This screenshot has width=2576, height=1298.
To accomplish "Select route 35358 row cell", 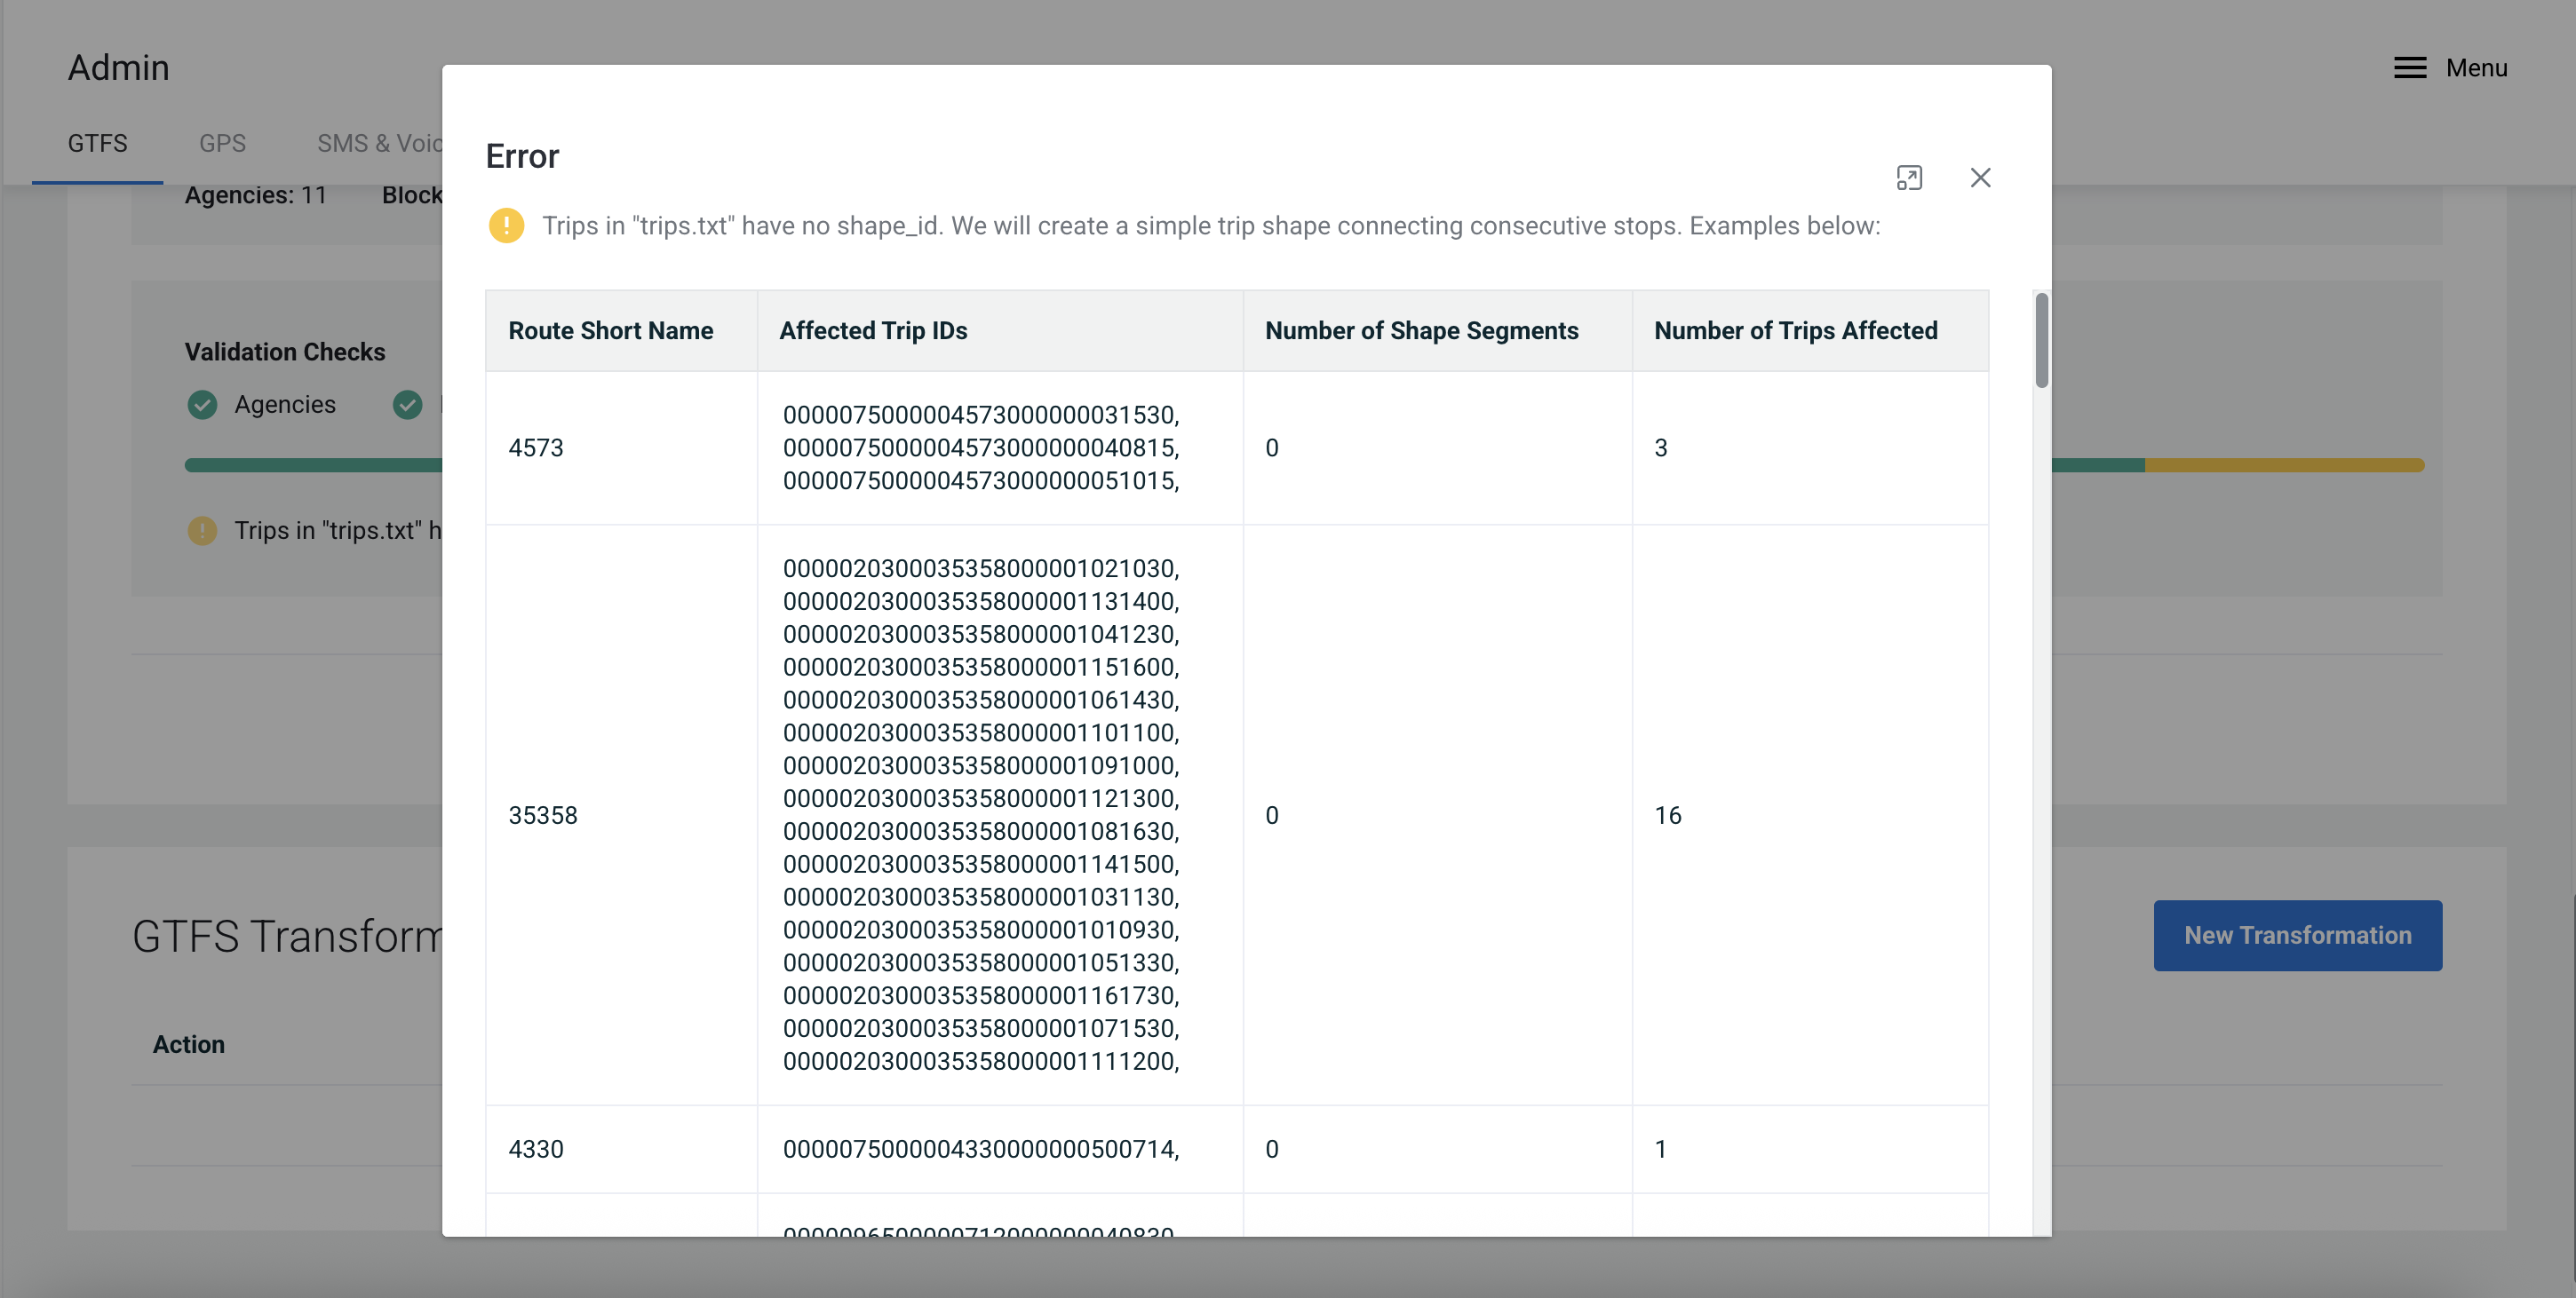I will click(x=543, y=815).
